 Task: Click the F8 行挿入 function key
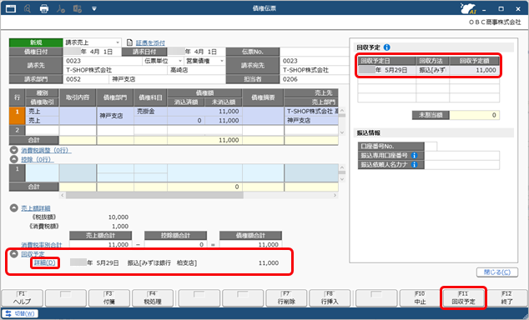(330, 298)
